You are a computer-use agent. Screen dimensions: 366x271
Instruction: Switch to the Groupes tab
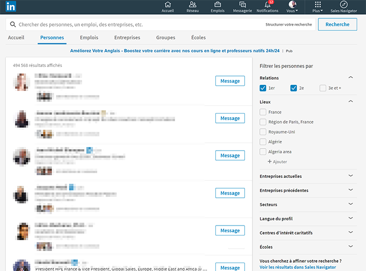(x=166, y=38)
